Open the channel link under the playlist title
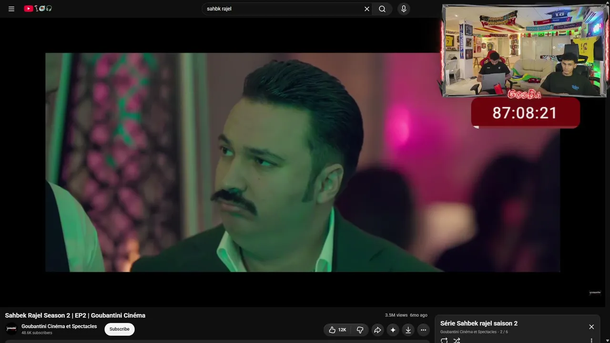 coord(468,332)
